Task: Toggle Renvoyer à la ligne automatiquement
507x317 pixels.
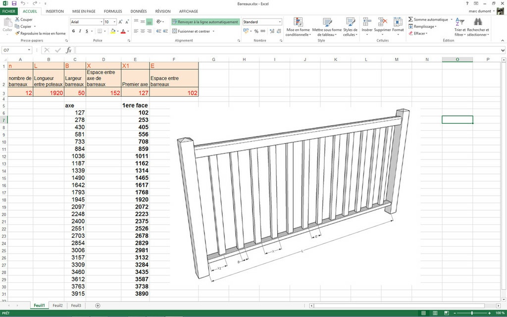Action: pyautogui.click(x=205, y=22)
